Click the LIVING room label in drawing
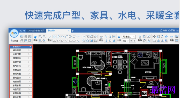Image resolution: width=180 pixels, height=98 pixels. [x=148, y=72]
